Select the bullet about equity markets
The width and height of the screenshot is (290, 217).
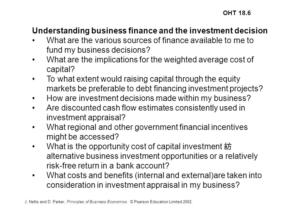pos(143,79)
